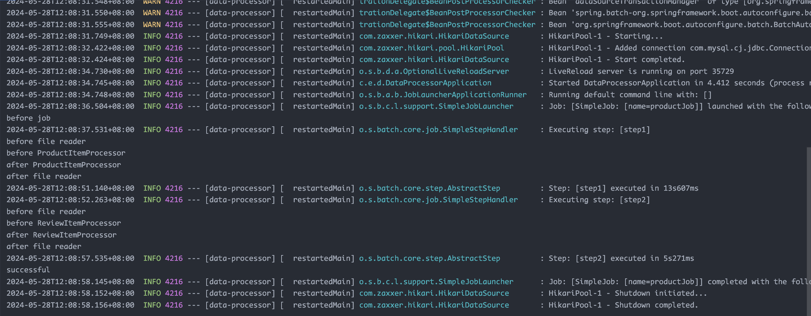Screen dimensions: 811x316
Task: Click "HikariPool-1 - Shutdown initiated..."
Action: [x=627, y=293]
